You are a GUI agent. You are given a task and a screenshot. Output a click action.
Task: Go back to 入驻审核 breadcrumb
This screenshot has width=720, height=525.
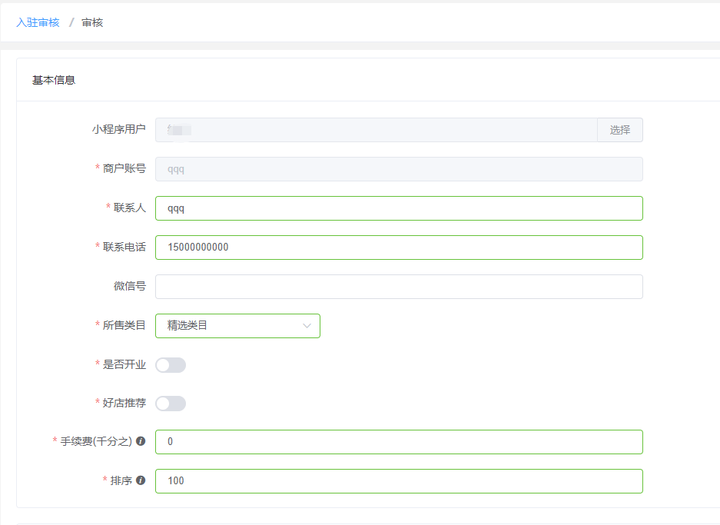[38, 22]
